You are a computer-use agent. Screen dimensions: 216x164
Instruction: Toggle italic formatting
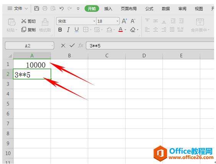coord(68,30)
